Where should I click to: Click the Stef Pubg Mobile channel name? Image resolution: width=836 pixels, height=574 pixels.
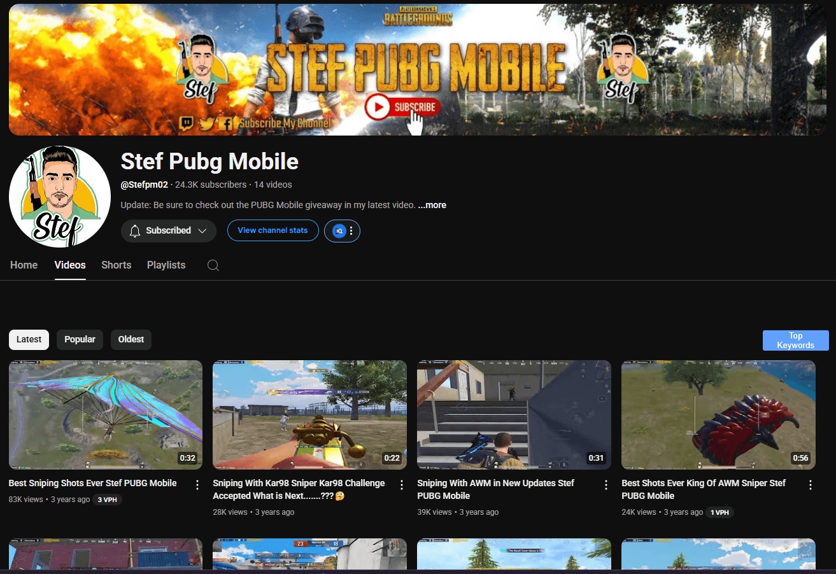coord(209,162)
